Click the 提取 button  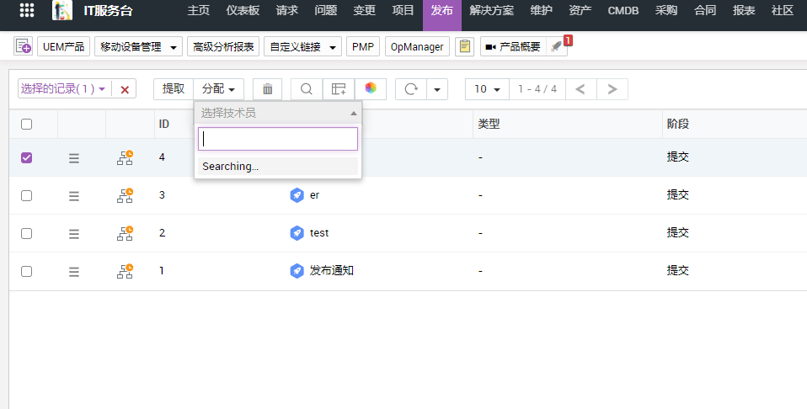[174, 89]
